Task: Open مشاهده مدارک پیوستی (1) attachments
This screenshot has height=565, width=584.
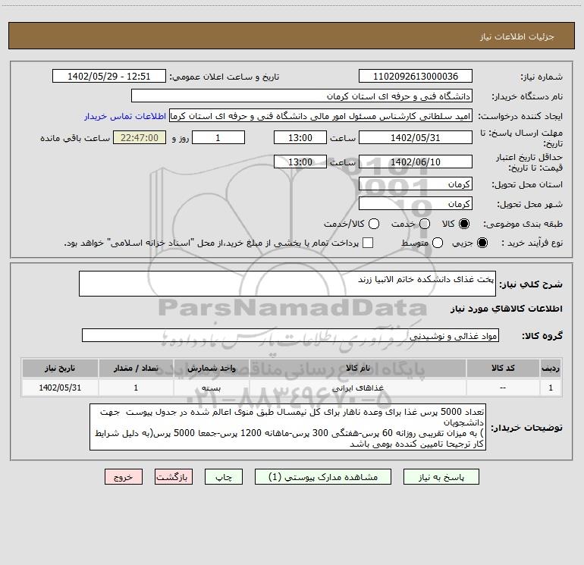Action: [x=323, y=477]
